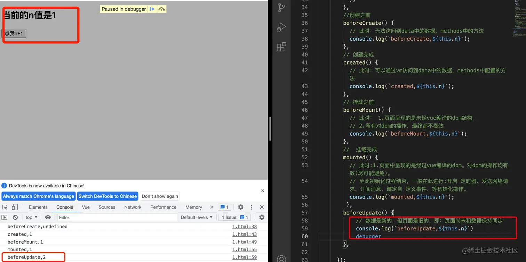Open the Vue devtools tab
Viewport: 526px width, 262px height.
(86, 207)
